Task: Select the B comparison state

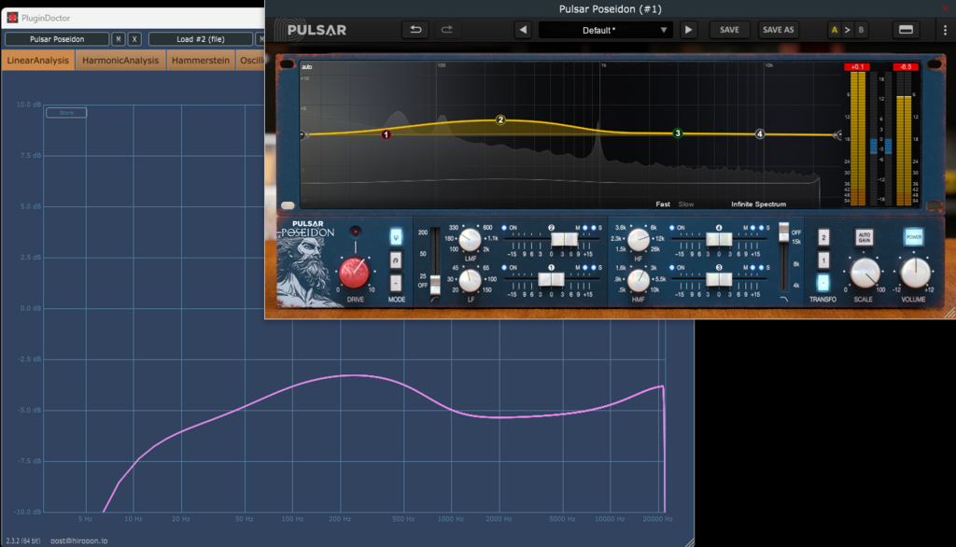Action: [x=861, y=30]
